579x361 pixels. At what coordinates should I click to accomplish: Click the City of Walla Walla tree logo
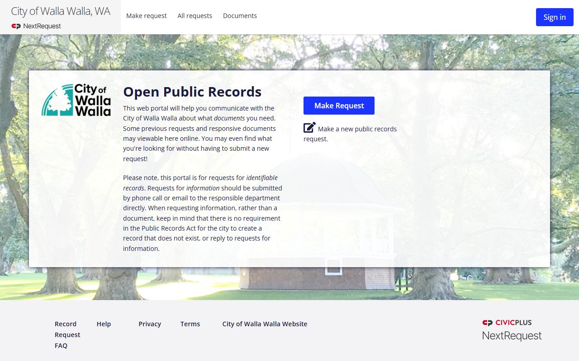point(76,100)
